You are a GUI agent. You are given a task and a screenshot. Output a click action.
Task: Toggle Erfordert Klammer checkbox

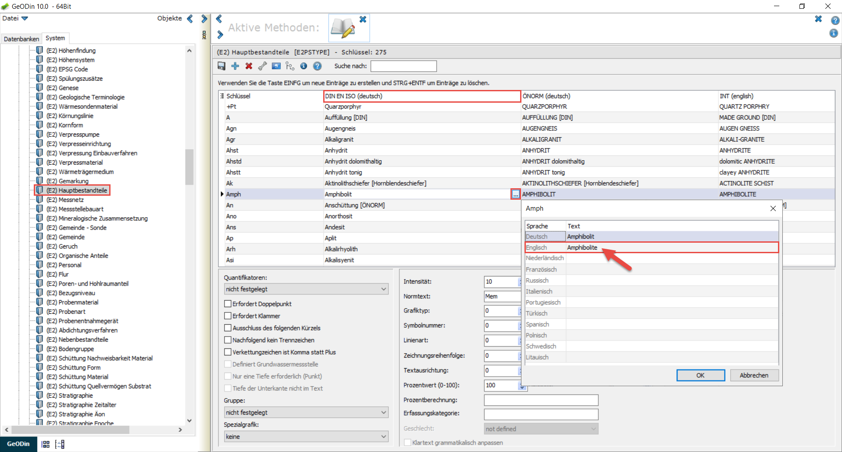click(x=228, y=316)
